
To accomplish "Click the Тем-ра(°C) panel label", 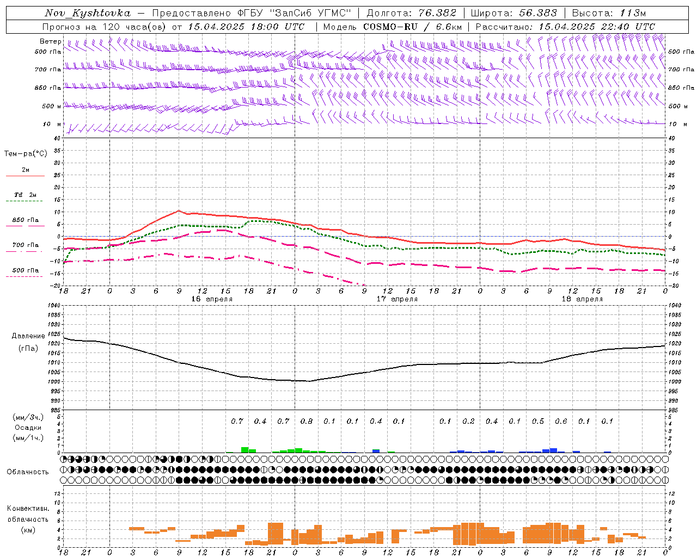I will click(26, 154).
